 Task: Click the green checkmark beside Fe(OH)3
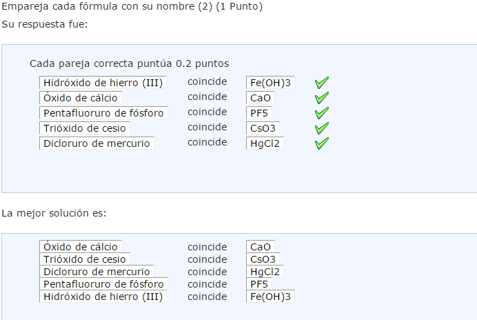[321, 83]
